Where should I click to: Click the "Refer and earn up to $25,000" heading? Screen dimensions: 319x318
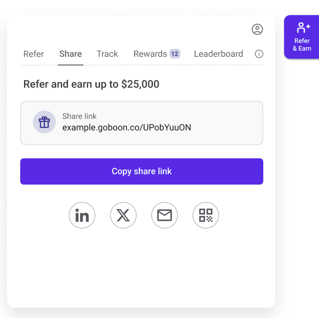tap(91, 84)
